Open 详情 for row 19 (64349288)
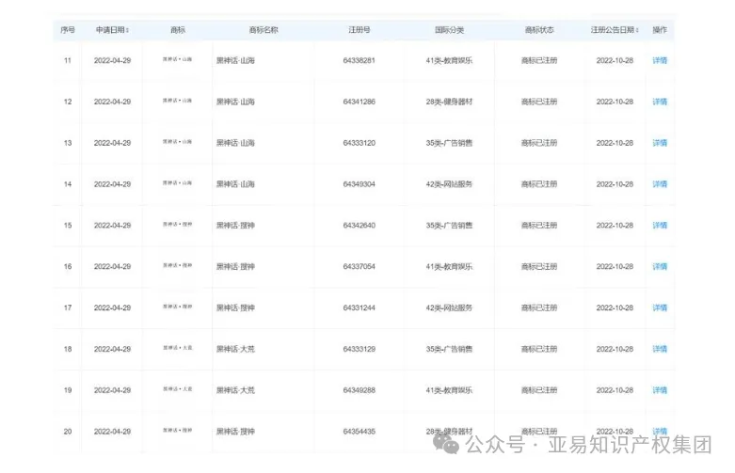 pyautogui.click(x=660, y=390)
